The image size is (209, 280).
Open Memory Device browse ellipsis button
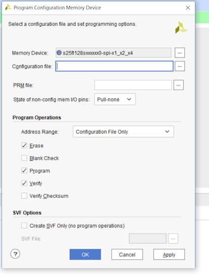click(180, 53)
